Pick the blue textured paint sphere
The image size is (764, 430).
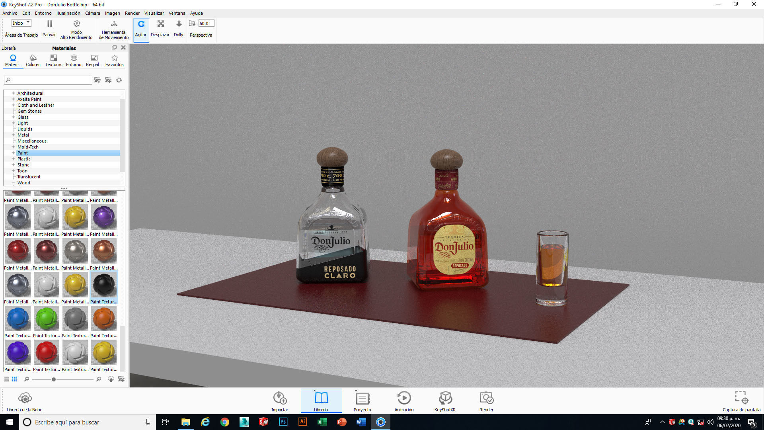pos(18,319)
